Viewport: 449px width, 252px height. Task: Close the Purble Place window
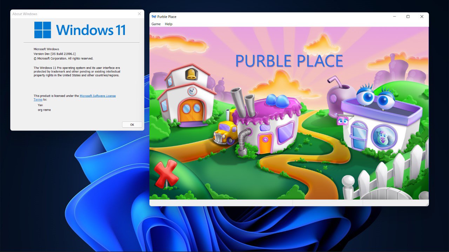click(422, 17)
